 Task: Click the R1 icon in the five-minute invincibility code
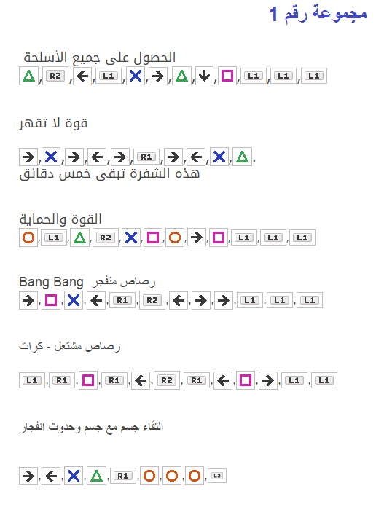[x=146, y=157]
